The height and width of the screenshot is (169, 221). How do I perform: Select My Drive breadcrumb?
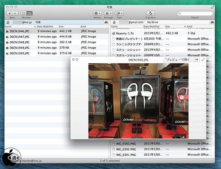tap(153, 22)
